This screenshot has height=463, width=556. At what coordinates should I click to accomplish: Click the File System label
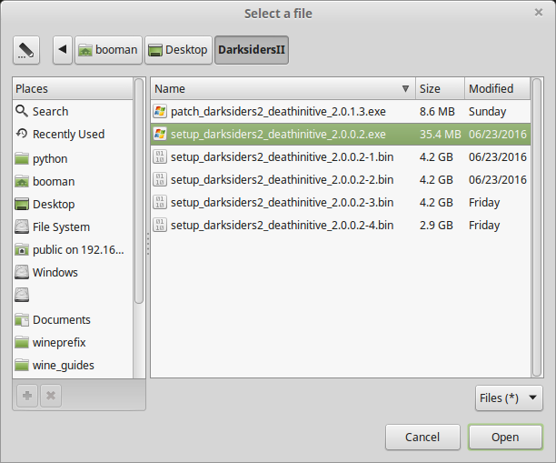click(61, 227)
